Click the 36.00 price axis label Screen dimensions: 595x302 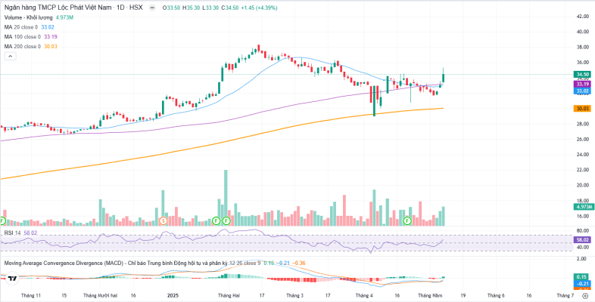pyautogui.click(x=582, y=63)
